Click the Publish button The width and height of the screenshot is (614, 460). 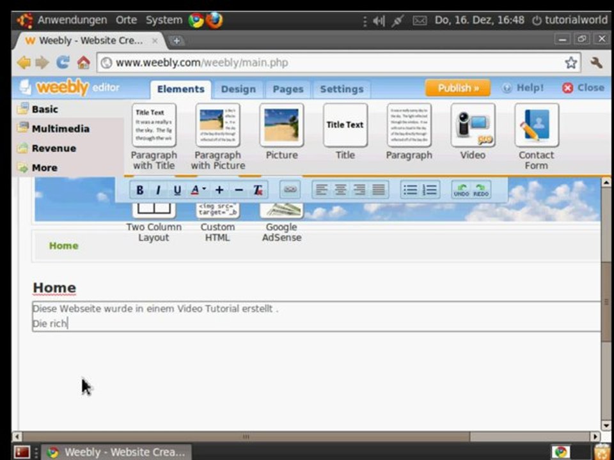tap(458, 88)
